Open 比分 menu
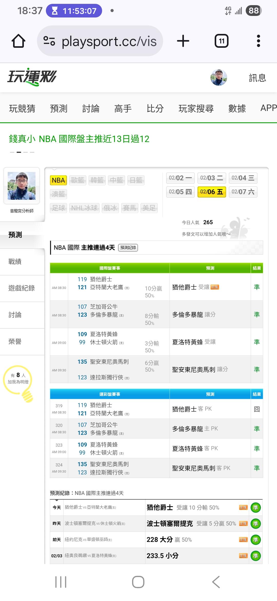 point(155,108)
